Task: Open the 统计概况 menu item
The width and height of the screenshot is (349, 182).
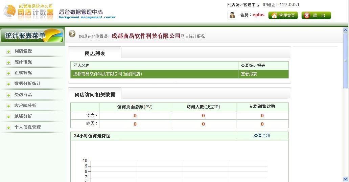Action: tap(23, 62)
